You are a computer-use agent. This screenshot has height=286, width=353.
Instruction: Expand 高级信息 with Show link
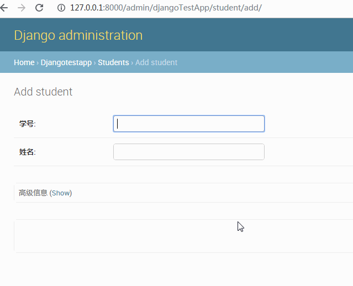click(61, 193)
